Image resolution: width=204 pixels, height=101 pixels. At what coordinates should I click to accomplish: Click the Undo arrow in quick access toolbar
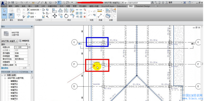click(x=21, y=3)
